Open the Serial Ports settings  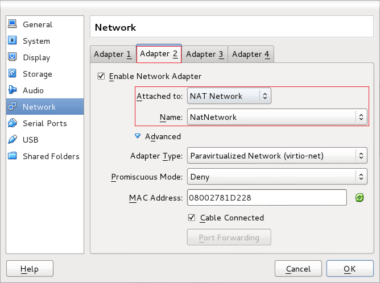tap(45, 123)
